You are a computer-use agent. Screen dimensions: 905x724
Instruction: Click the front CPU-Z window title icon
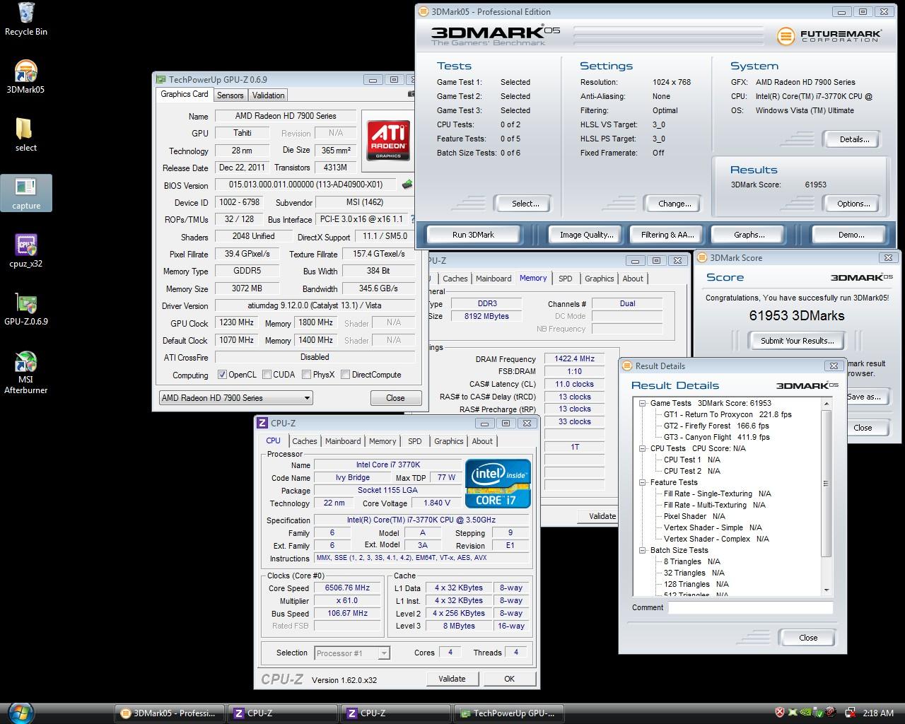pos(262,423)
